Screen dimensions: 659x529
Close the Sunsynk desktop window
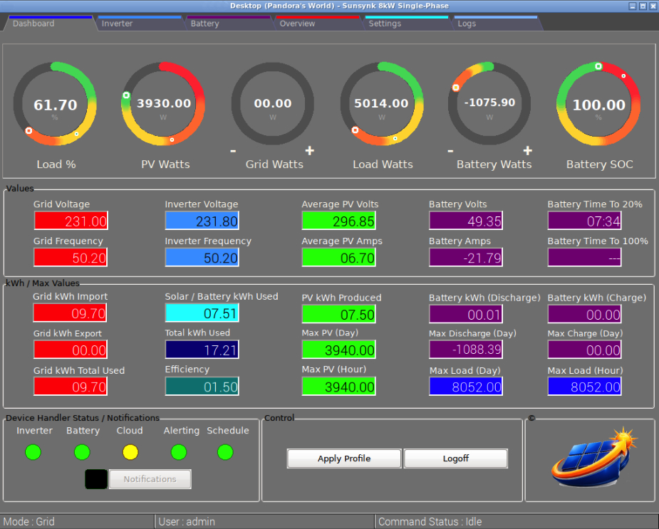coord(653,6)
